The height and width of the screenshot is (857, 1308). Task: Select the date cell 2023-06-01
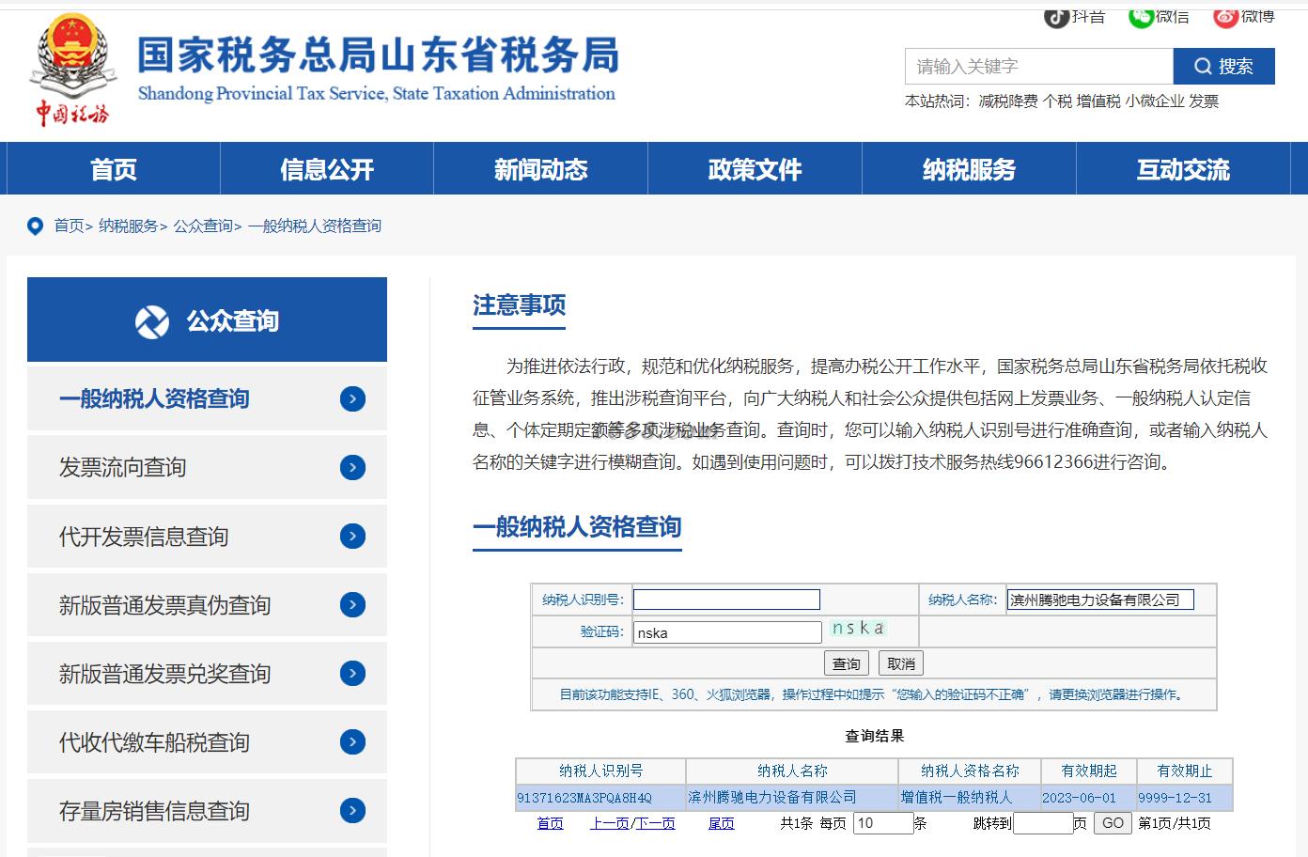pos(1089,798)
